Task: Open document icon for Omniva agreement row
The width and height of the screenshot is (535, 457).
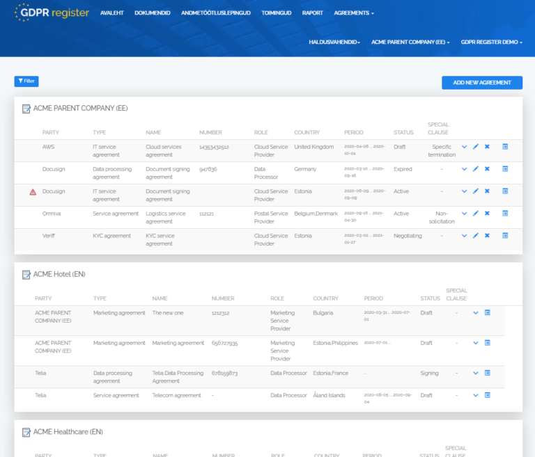Action: point(505,214)
